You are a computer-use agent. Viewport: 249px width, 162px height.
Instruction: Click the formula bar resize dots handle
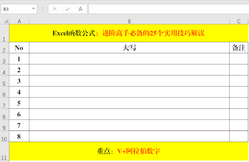pos(42,9)
